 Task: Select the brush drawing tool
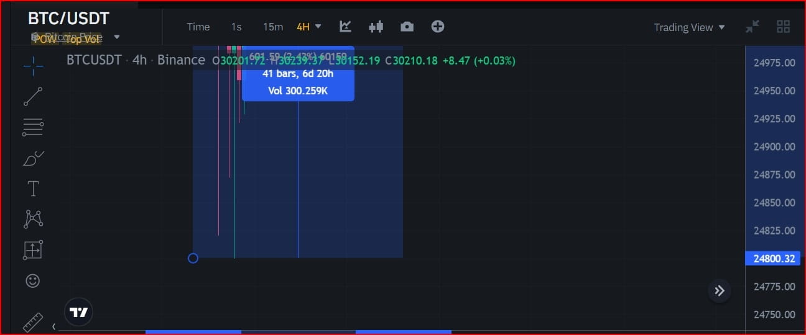[x=33, y=158]
